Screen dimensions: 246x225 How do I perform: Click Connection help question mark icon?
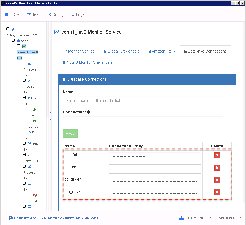(x=89, y=112)
